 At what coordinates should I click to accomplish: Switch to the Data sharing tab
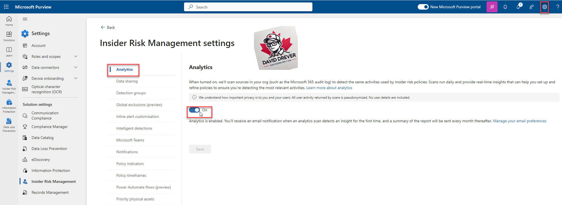127,81
